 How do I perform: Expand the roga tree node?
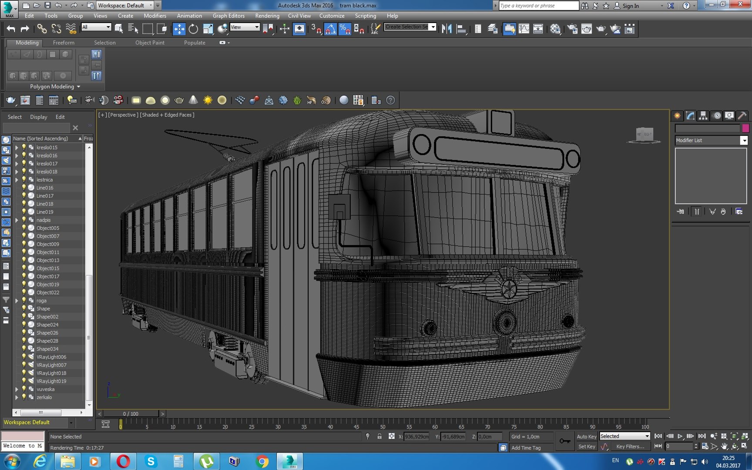(17, 301)
